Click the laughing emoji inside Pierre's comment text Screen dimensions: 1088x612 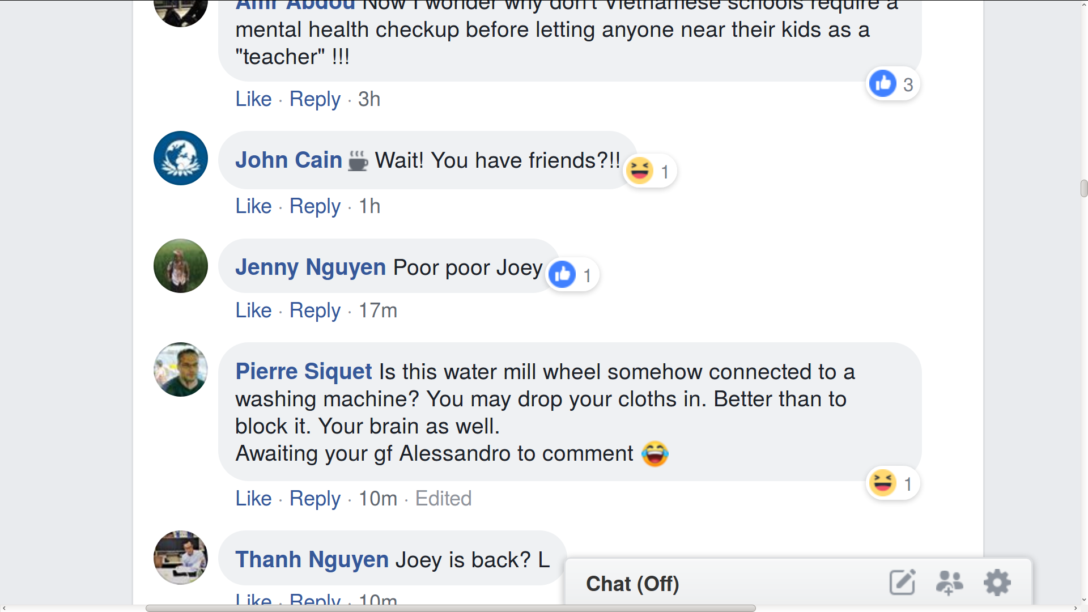click(655, 453)
